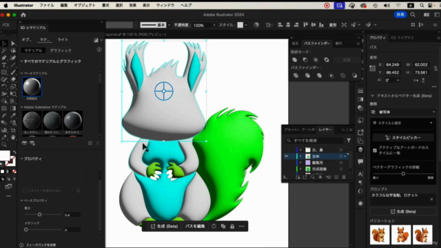
Task: Click the Unite shape mode icon in Pathfinder
Action: click(x=294, y=60)
